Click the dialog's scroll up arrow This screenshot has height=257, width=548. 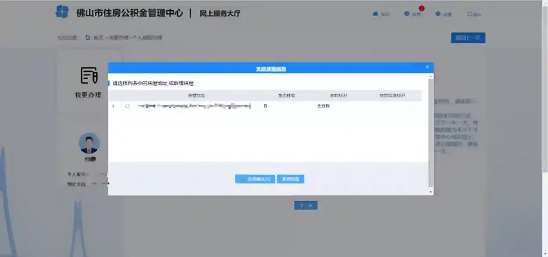pyautogui.click(x=431, y=76)
